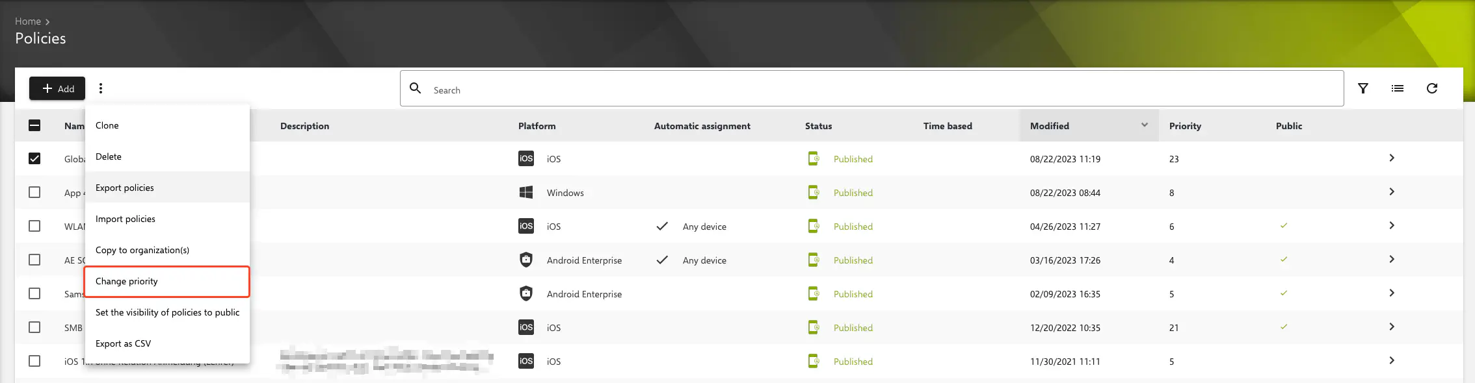Uncheck the first policy row checkbox

point(34,158)
